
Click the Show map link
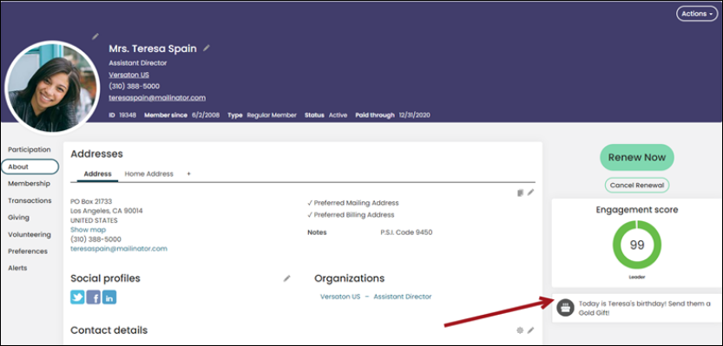88,230
